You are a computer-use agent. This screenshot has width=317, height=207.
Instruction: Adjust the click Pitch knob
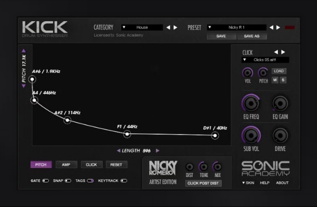263,73
